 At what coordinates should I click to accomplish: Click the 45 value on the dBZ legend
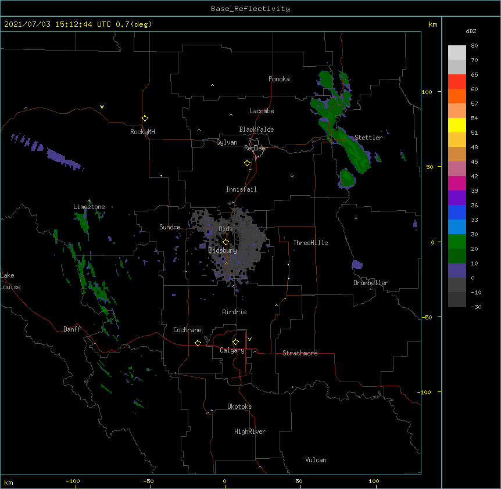click(x=474, y=162)
